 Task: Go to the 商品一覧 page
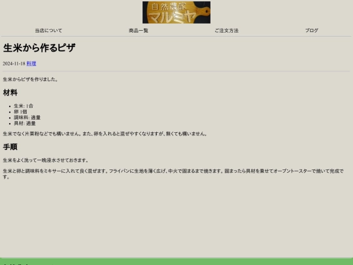[139, 30]
